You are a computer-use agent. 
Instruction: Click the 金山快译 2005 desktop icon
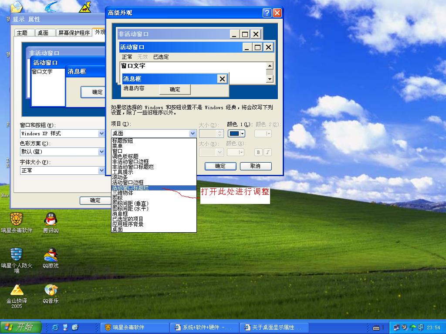click(x=17, y=290)
